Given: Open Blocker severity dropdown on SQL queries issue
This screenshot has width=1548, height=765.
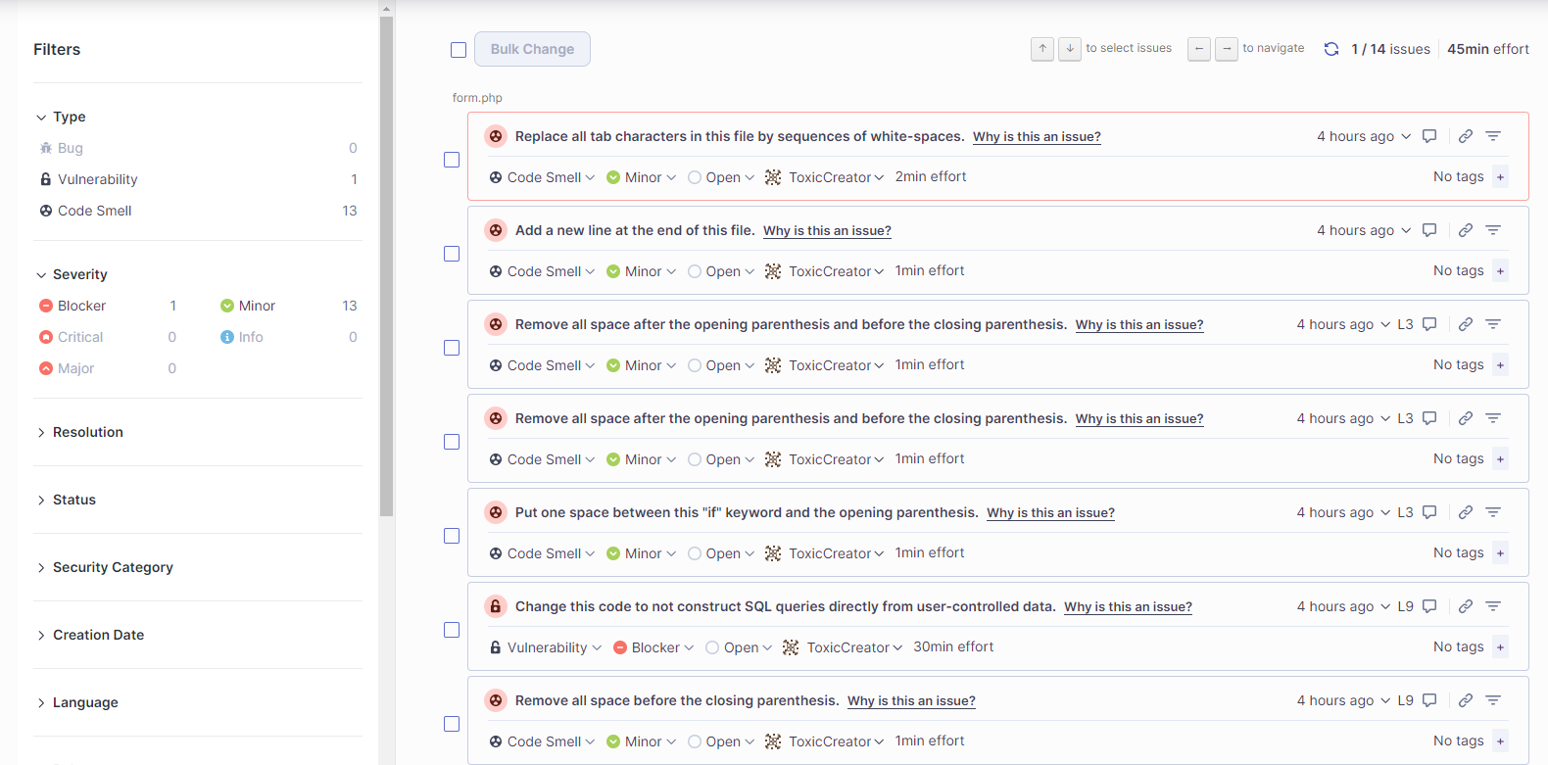Looking at the screenshot, I should [653, 647].
